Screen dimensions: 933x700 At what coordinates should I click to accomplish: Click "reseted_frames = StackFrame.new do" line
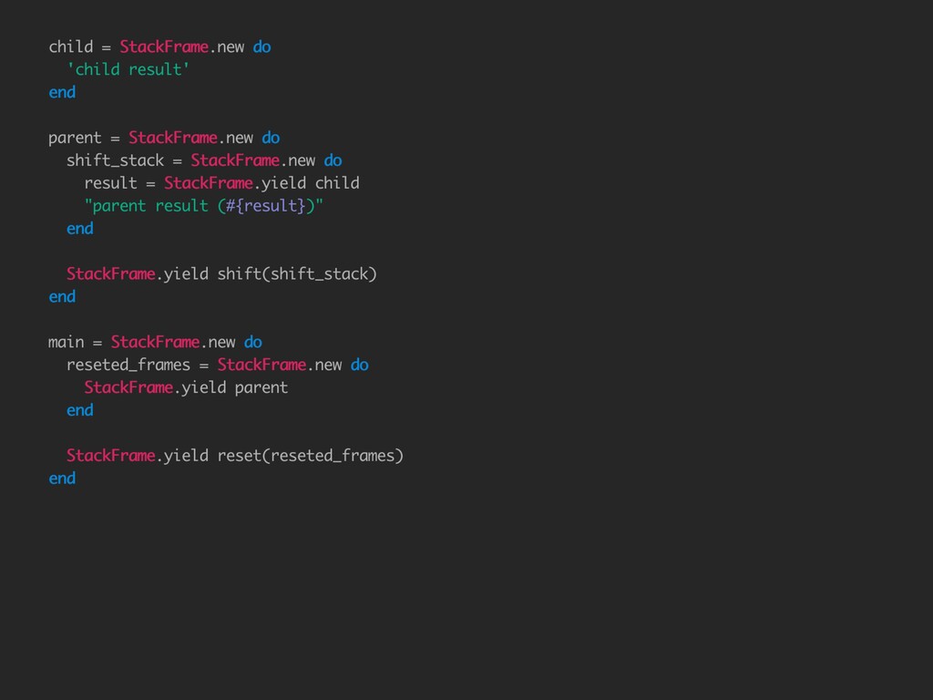pos(218,365)
